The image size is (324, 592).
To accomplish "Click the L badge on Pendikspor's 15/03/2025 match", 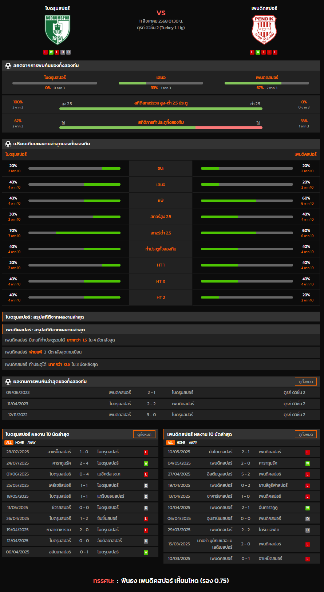I will (x=308, y=544).
